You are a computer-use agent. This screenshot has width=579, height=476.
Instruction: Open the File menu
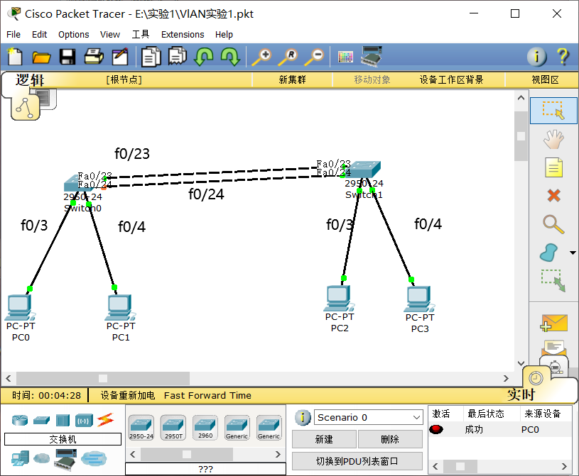tap(13, 34)
